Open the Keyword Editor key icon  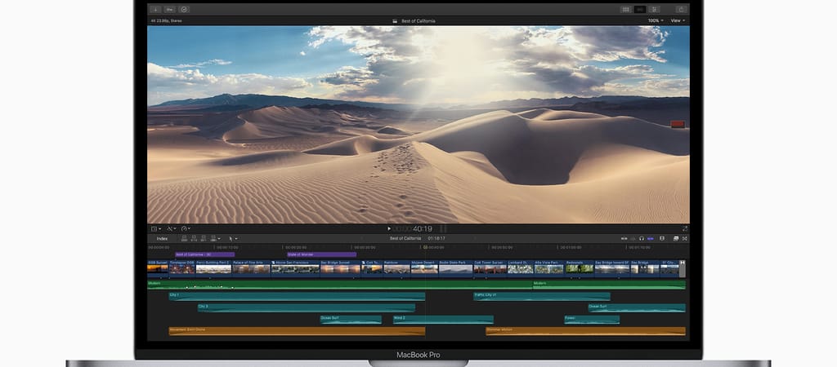(x=169, y=9)
